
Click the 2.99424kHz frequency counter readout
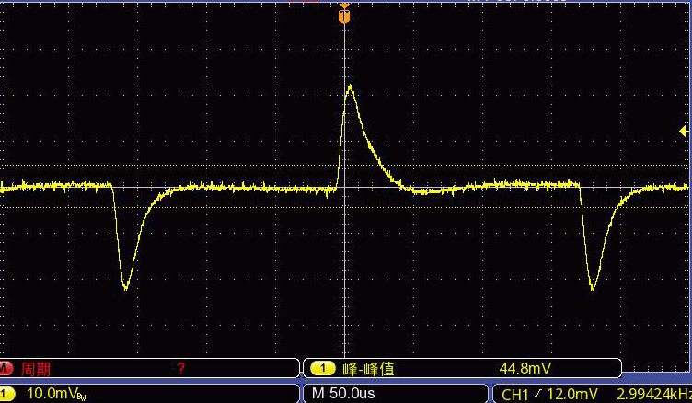coord(654,394)
